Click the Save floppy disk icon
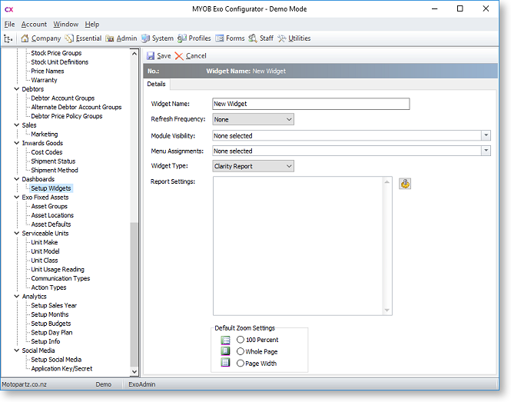The image size is (511, 402). point(151,56)
